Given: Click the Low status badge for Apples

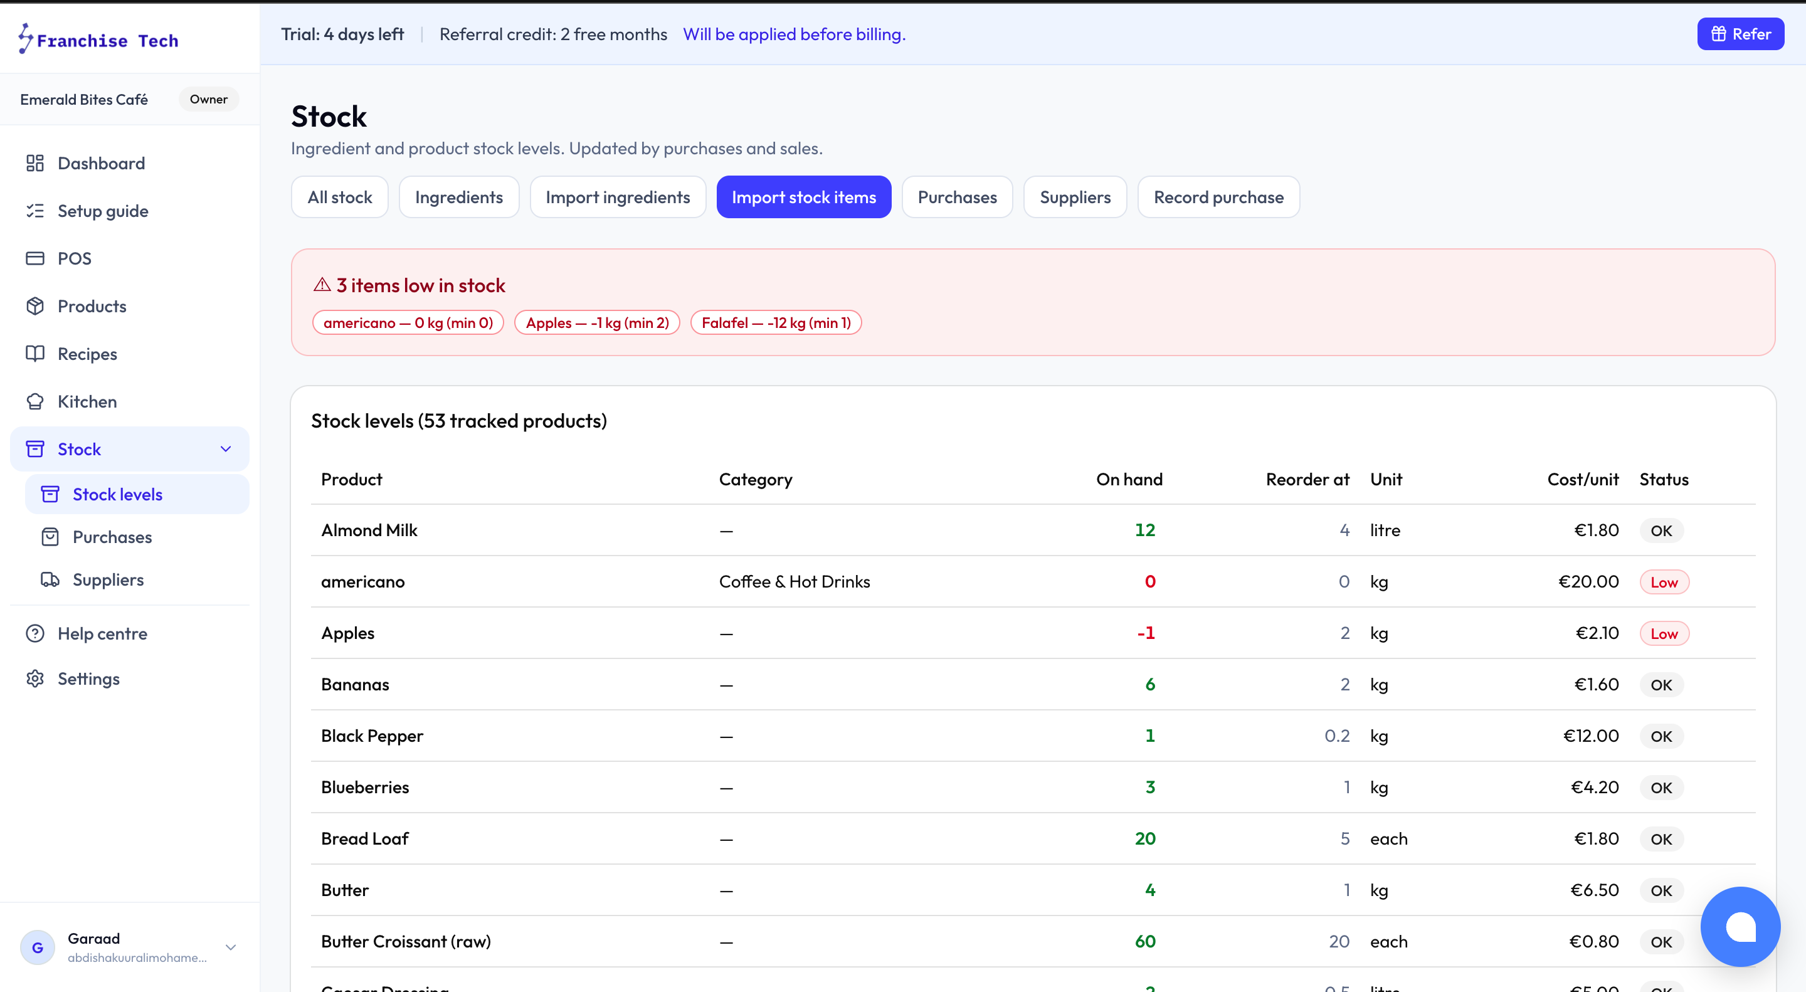Looking at the screenshot, I should [x=1664, y=634].
